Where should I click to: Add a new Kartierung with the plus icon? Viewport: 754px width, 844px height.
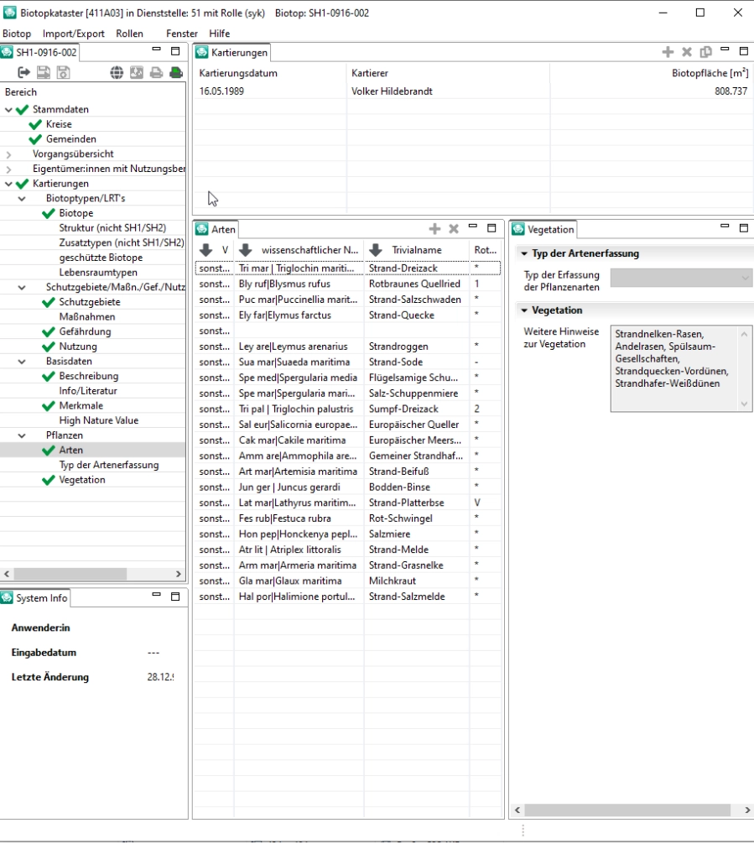click(x=668, y=51)
